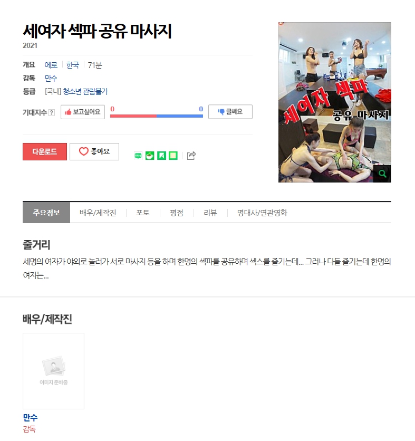Open the 명대사/연관영화 tab
Image resolution: width=415 pixels, height=441 pixels.
[x=262, y=213]
